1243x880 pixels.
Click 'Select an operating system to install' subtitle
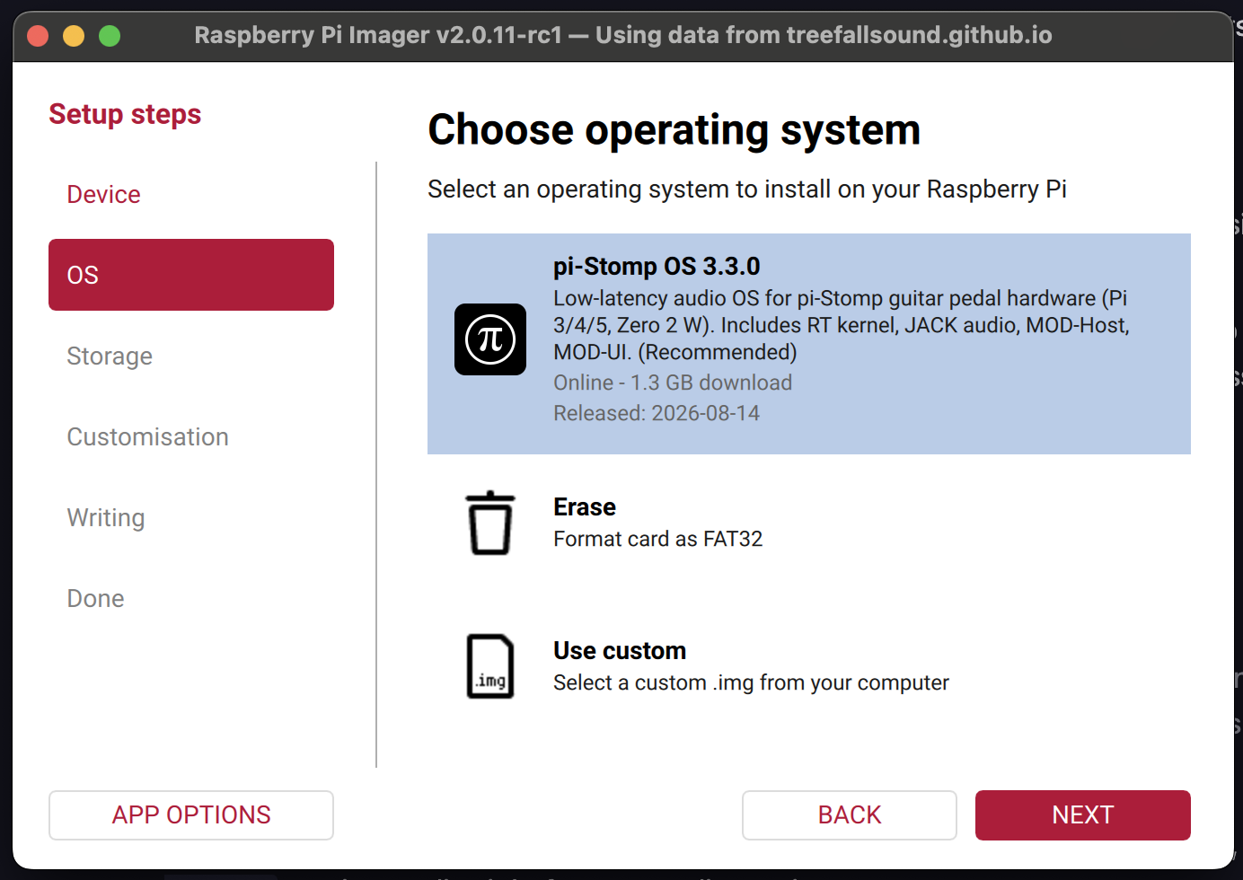click(x=747, y=189)
